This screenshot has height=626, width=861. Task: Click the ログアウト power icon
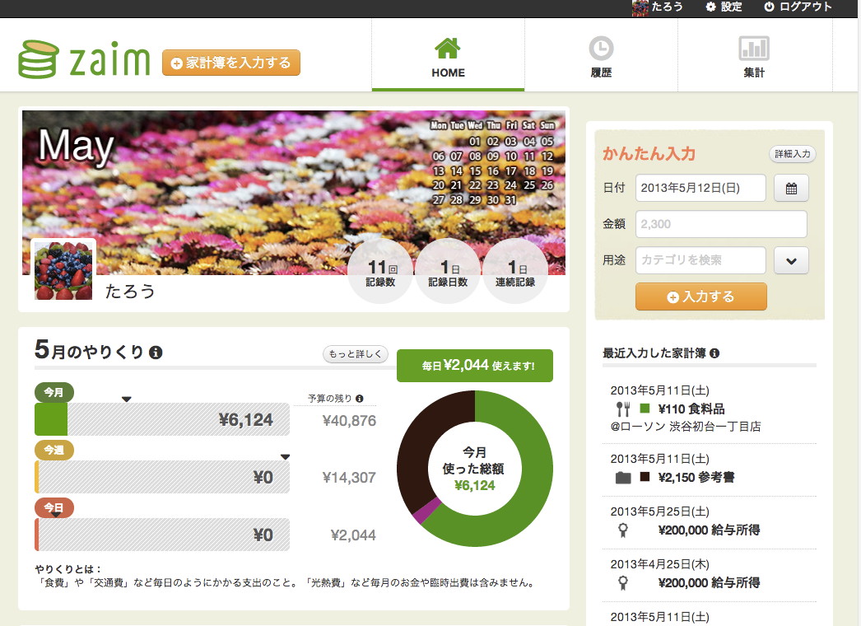[769, 7]
